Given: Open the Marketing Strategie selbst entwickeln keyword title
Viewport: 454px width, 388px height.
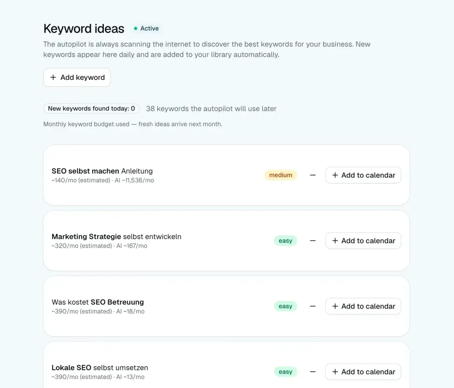Looking at the screenshot, I should [116, 237].
